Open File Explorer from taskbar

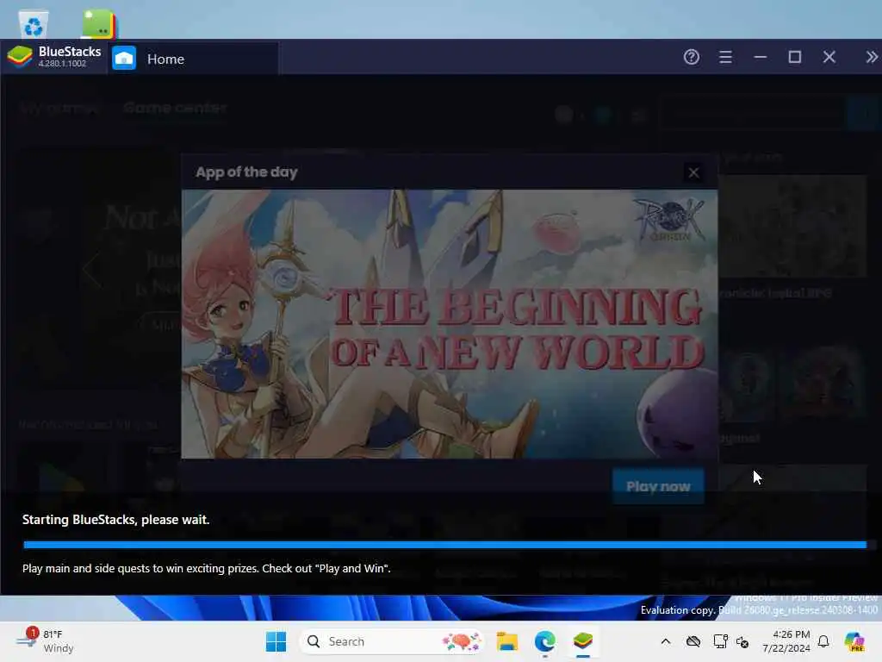(x=506, y=641)
